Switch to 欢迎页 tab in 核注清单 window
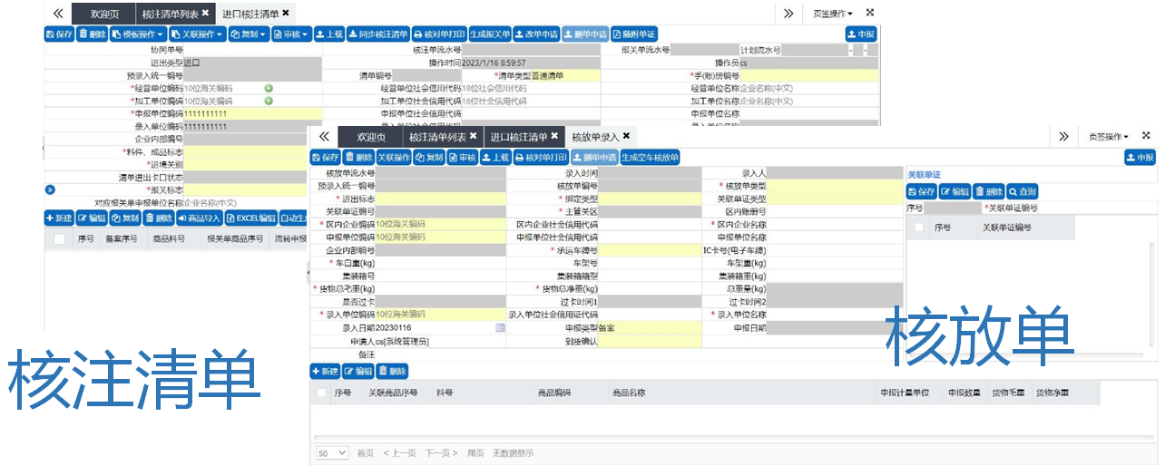The image size is (1165, 475). 104,14
